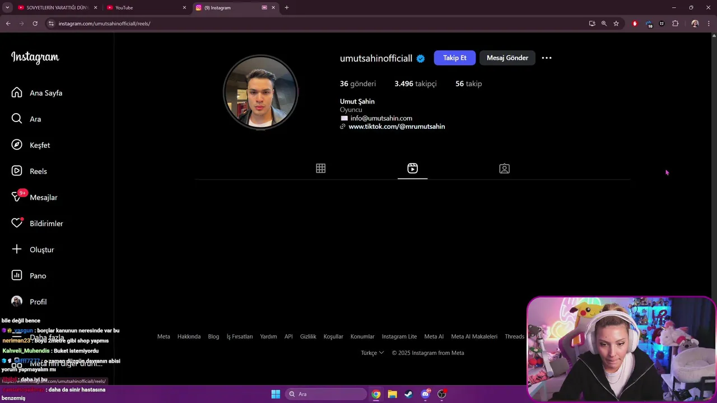Click the 36 gönderi count

(358, 83)
